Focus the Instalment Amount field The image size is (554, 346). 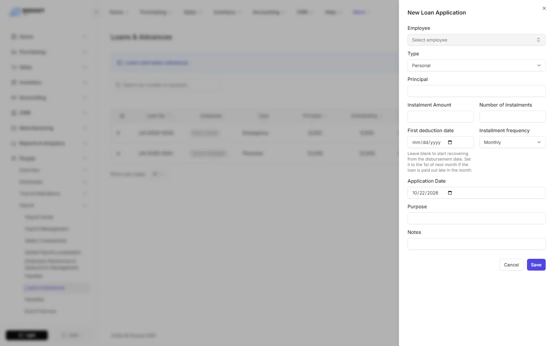click(440, 117)
